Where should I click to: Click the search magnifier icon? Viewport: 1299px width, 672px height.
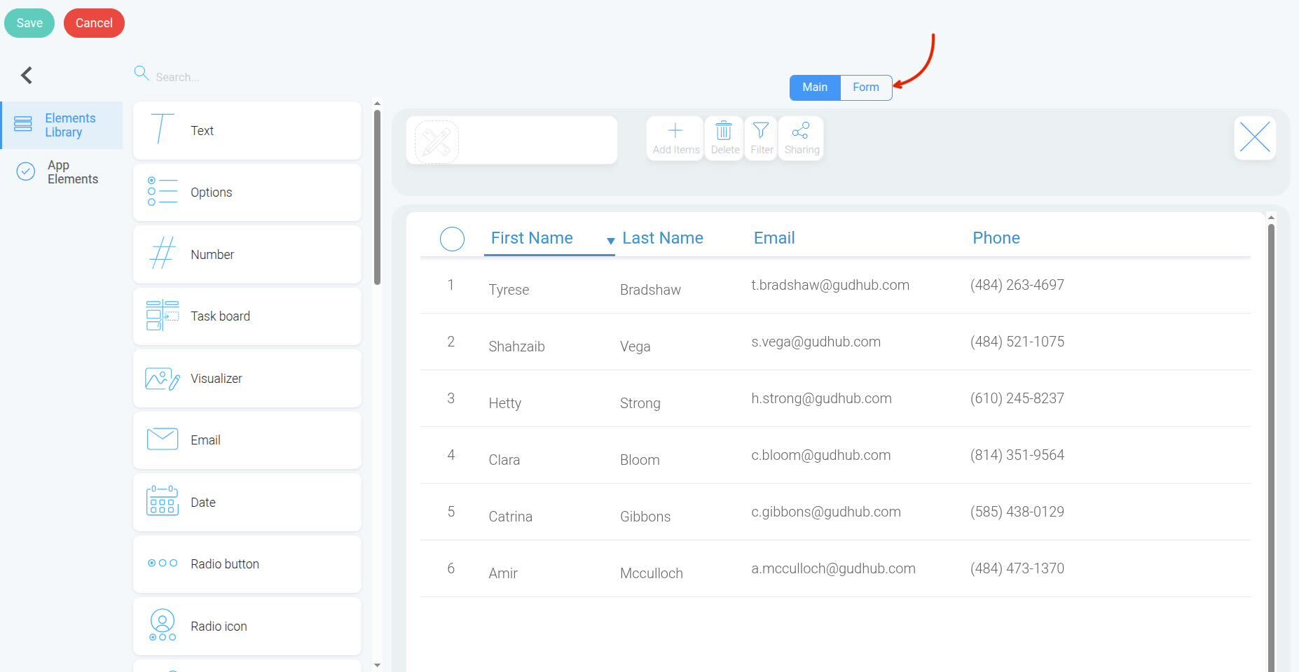pyautogui.click(x=142, y=73)
